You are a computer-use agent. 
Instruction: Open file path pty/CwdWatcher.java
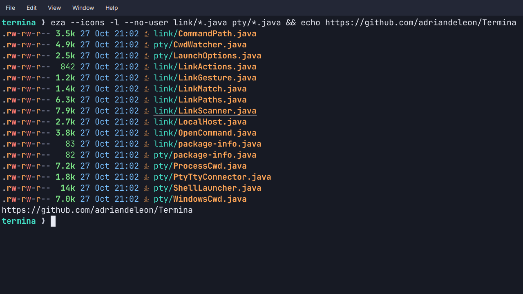(x=200, y=45)
